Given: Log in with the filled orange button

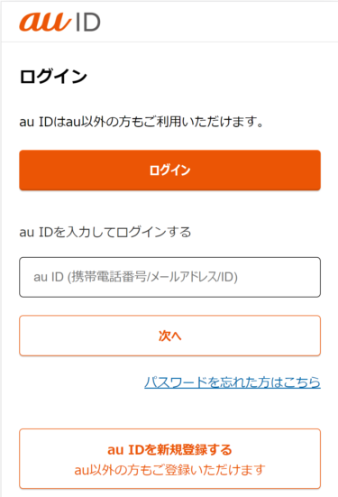Looking at the screenshot, I should coord(169,170).
